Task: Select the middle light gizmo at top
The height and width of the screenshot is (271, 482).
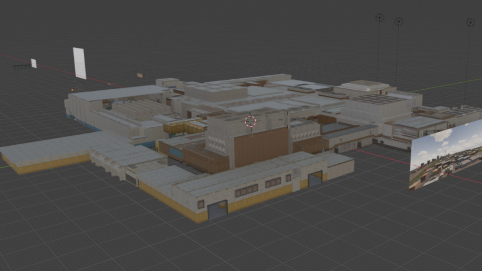Action: coord(398,21)
